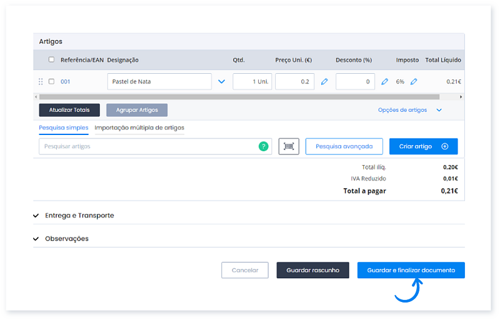
Task: Click the Pesquisar artigos search field
Action: click(x=147, y=146)
